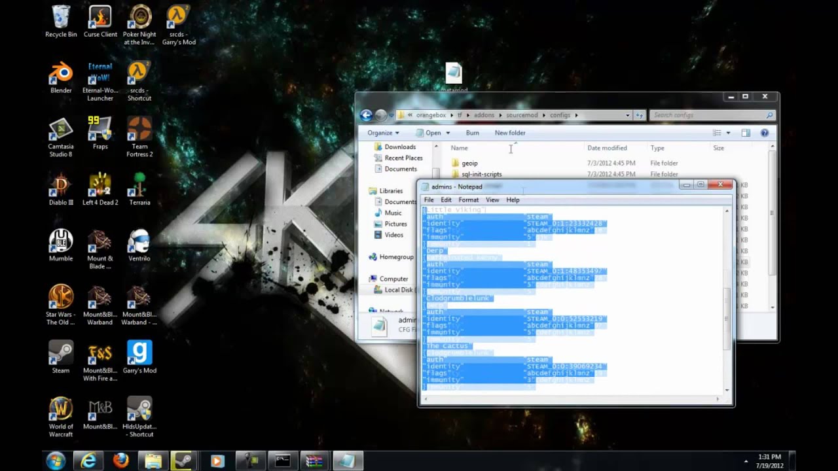
Task: Open the View menu in Notepad
Action: 492,200
